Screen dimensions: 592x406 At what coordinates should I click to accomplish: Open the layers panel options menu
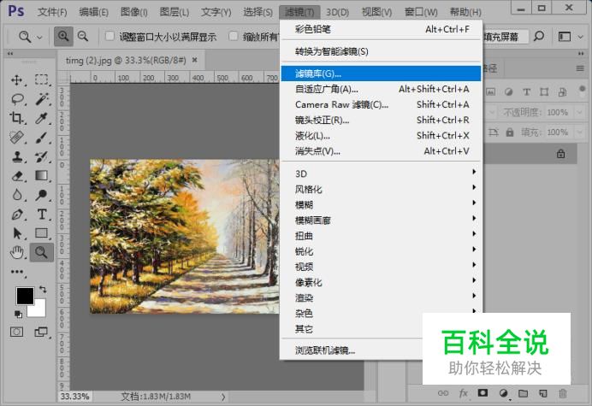point(580,68)
